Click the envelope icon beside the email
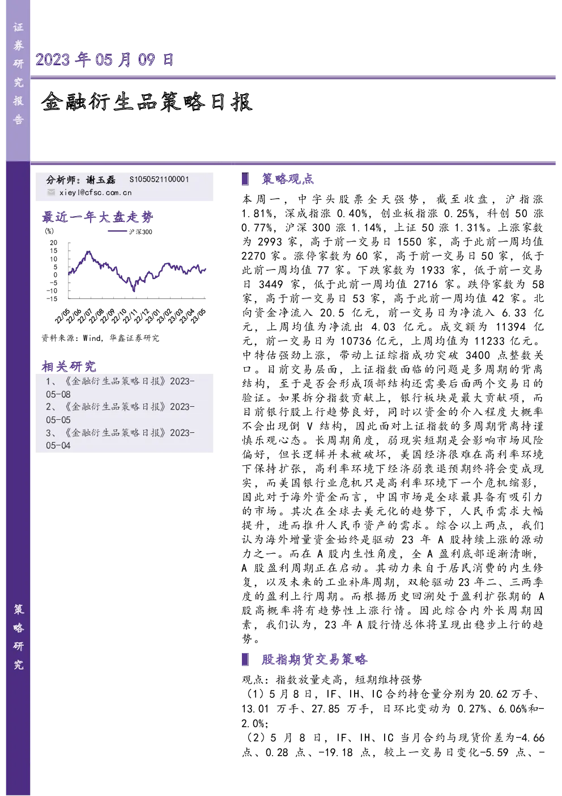The height and width of the screenshot is (796, 562). click(x=51, y=192)
